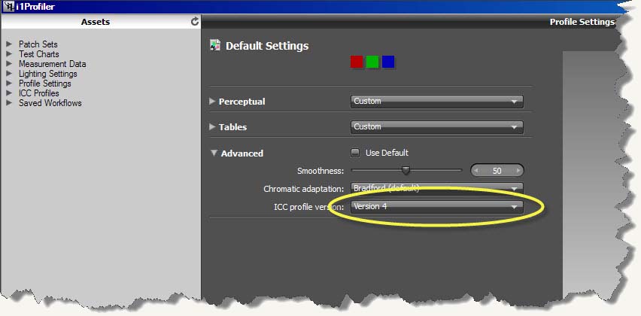Collapse the Advanced section triangle

tap(214, 153)
